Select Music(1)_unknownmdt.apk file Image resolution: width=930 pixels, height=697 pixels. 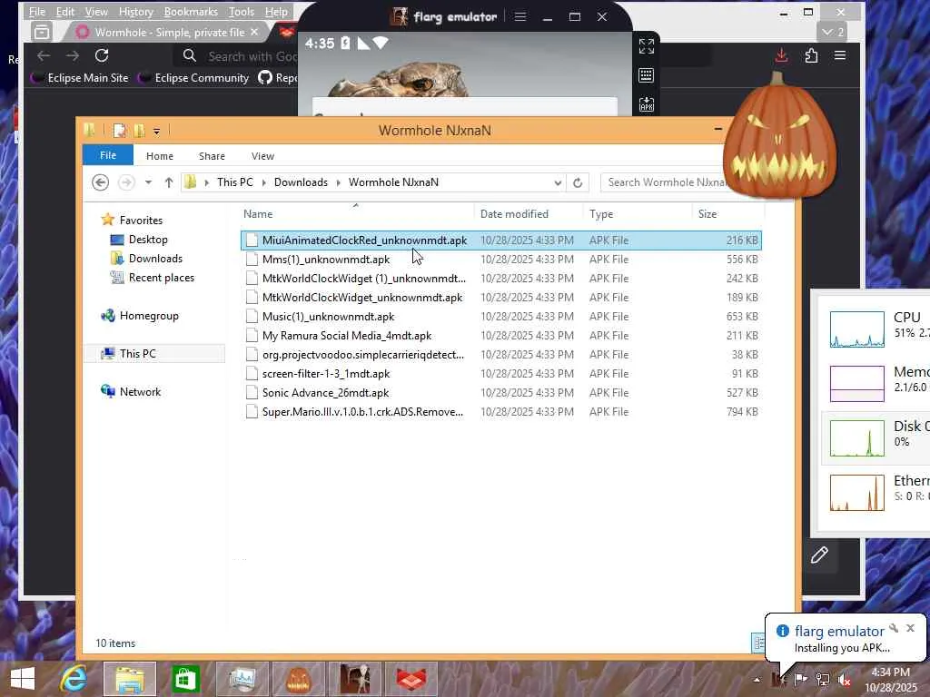pyautogui.click(x=501, y=317)
